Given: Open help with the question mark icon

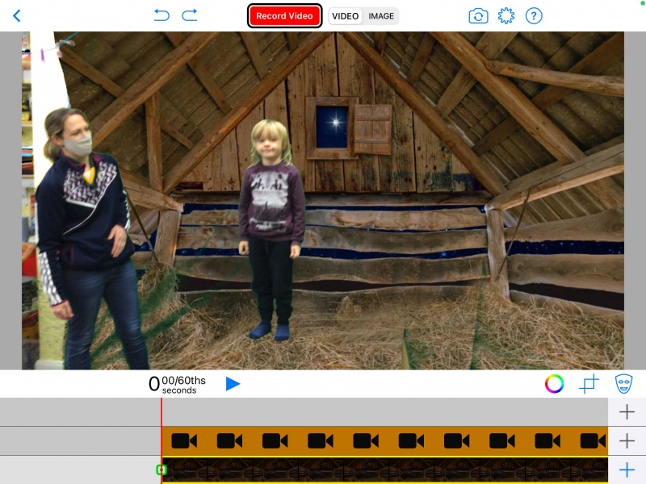Looking at the screenshot, I should tap(534, 16).
